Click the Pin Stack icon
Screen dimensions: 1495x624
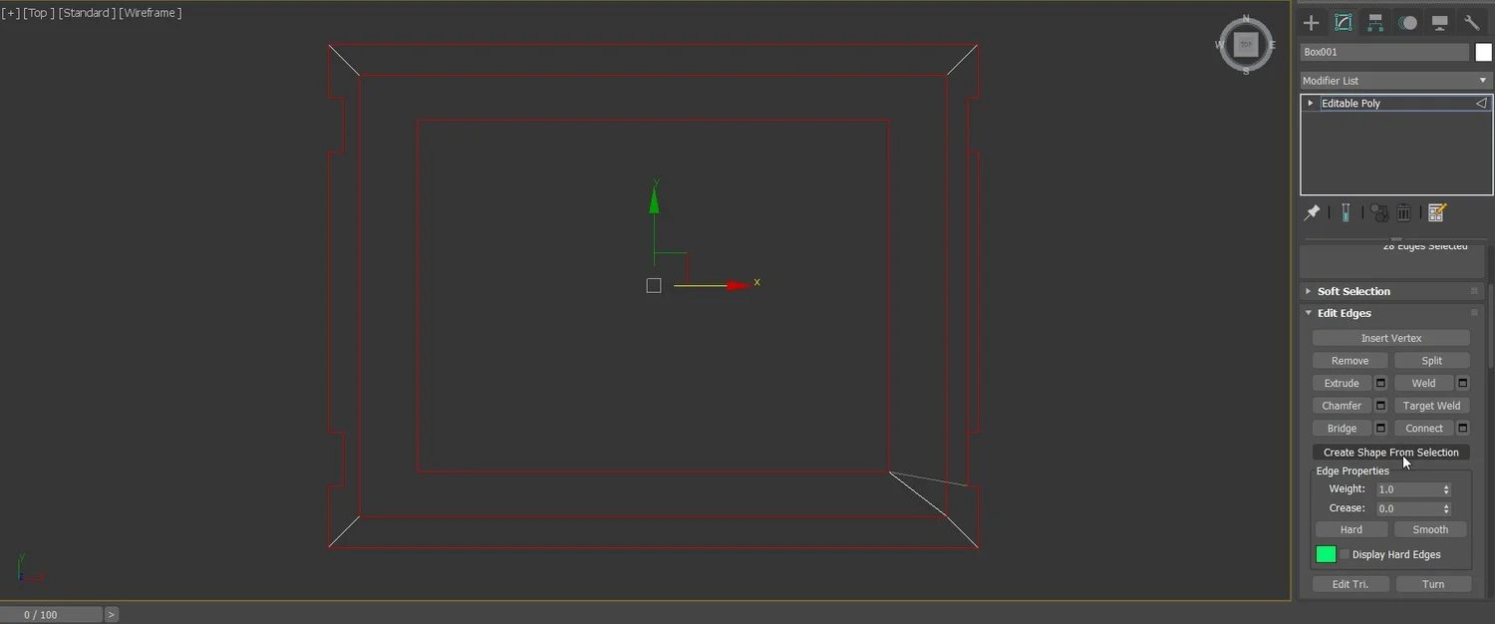tap(1313, 212)
